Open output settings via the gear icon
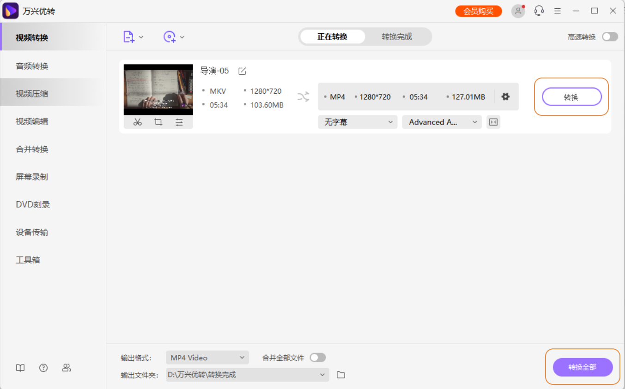This screenshot has height=389, width=625. coord(505,96)
